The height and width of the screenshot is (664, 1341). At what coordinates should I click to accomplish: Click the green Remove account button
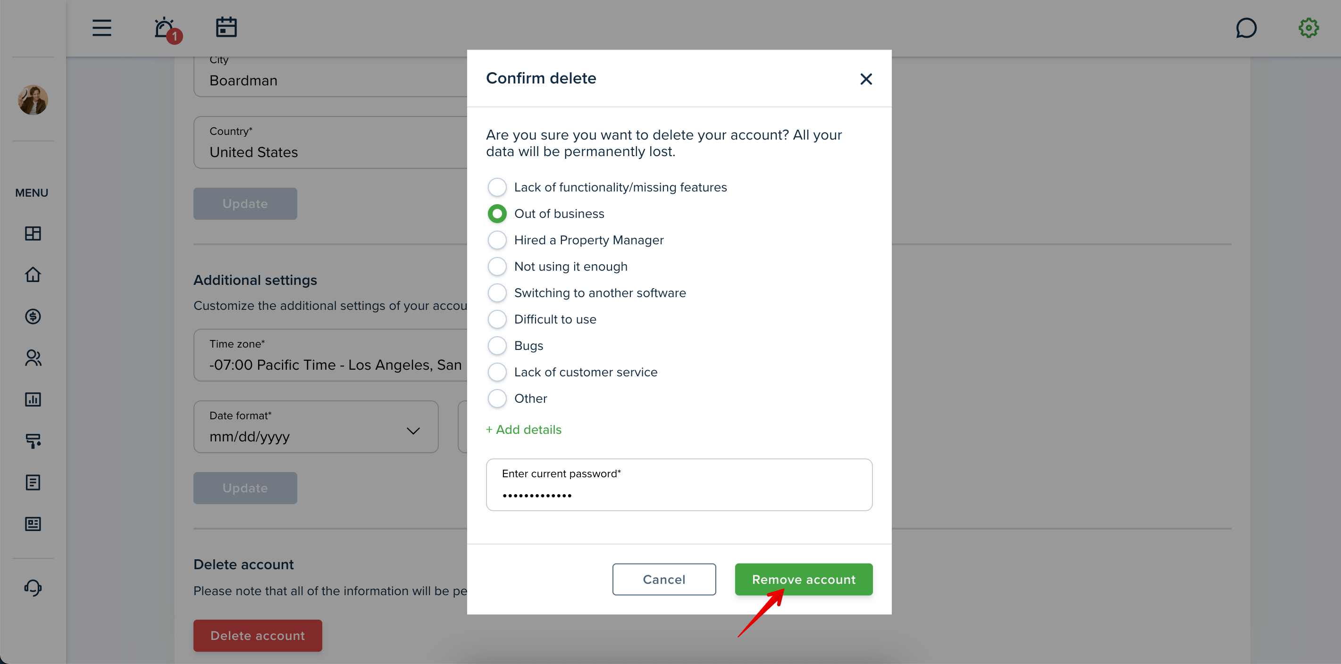pyautogui.click(x=804, y=579)
